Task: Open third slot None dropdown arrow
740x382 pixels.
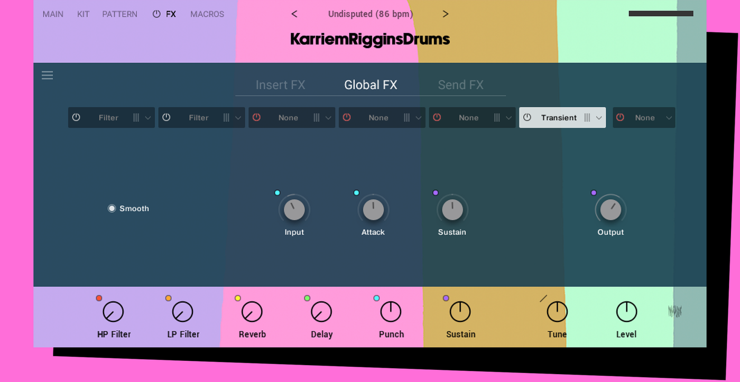Action: coord(328,118)
